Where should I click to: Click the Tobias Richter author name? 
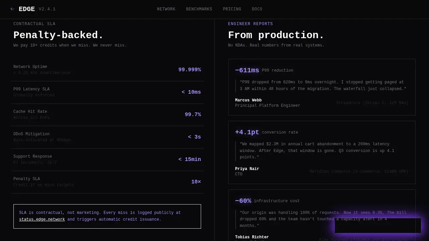(252, 237)
